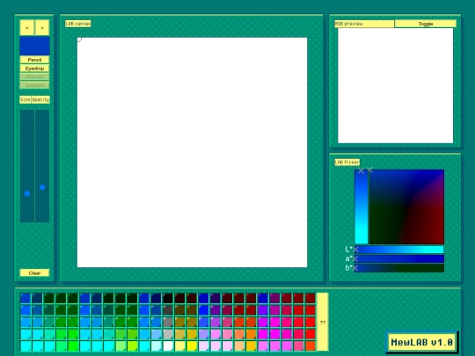Screen dimensions: 475x356
Task: Click the vertical lightness strip in LAB Picker
Action: click(x=362, y=207)
